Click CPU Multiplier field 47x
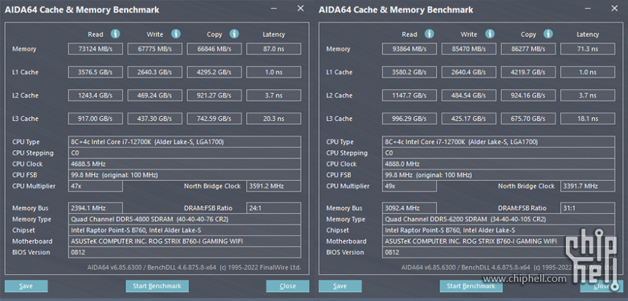This screenshot has width=628, height=301. pos(95,186)
